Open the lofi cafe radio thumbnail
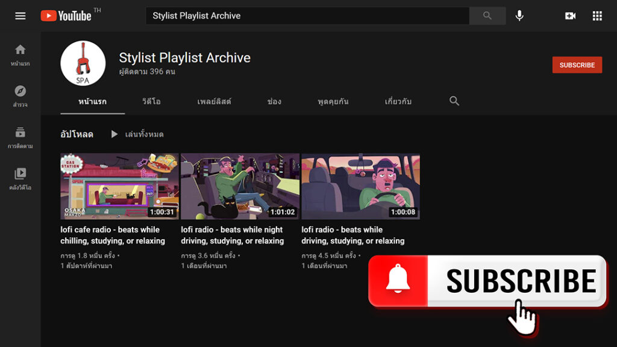Screen dimensions: 617x347 click(x=119, y=186)
